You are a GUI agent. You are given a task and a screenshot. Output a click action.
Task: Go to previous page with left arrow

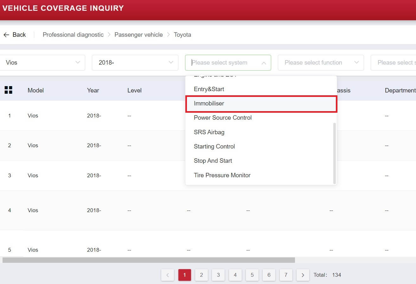pyautogui.click(x=168, y=275)
